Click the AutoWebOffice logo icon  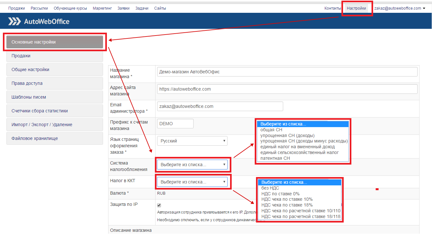point(14,21)
